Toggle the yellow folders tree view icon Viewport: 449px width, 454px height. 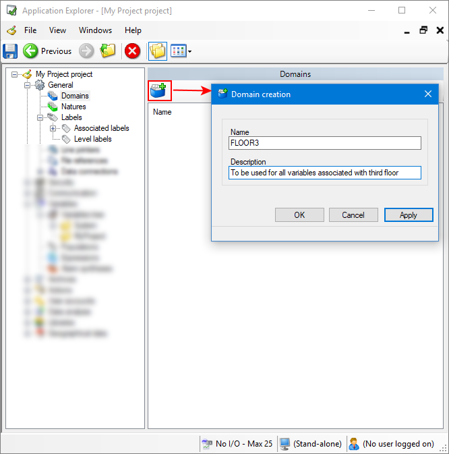[x=157, y=51]
